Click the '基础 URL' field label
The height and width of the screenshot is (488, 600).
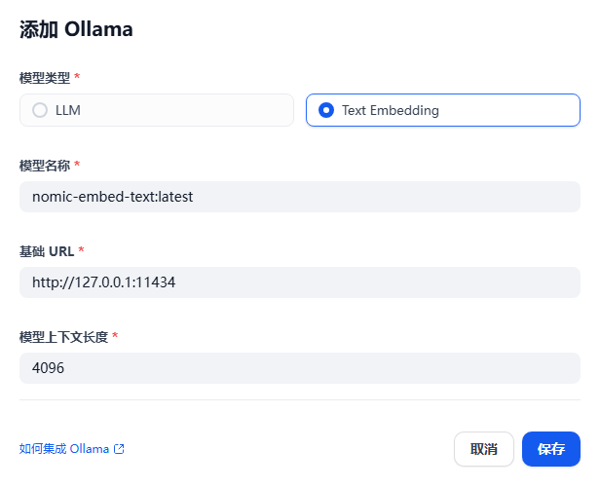[46, 250]
